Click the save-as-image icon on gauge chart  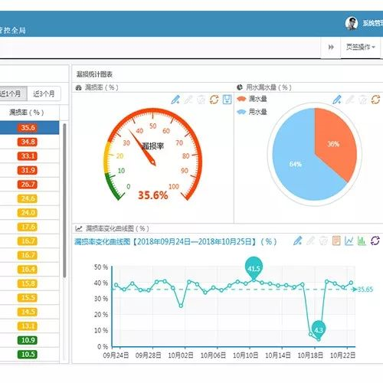pos(227,99)
